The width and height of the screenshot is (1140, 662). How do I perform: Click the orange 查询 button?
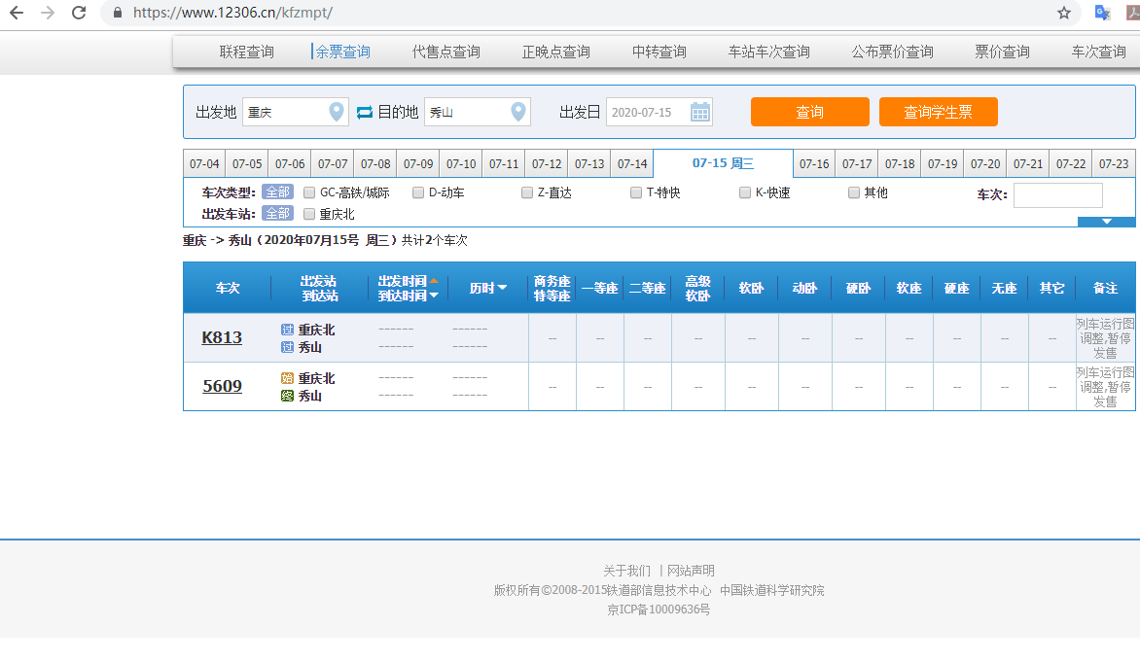810,112
